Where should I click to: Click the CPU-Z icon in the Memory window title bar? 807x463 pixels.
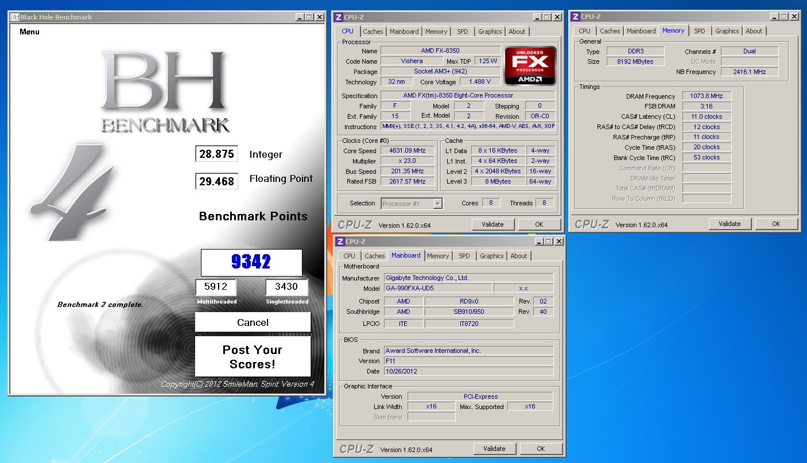pos(575,17)
